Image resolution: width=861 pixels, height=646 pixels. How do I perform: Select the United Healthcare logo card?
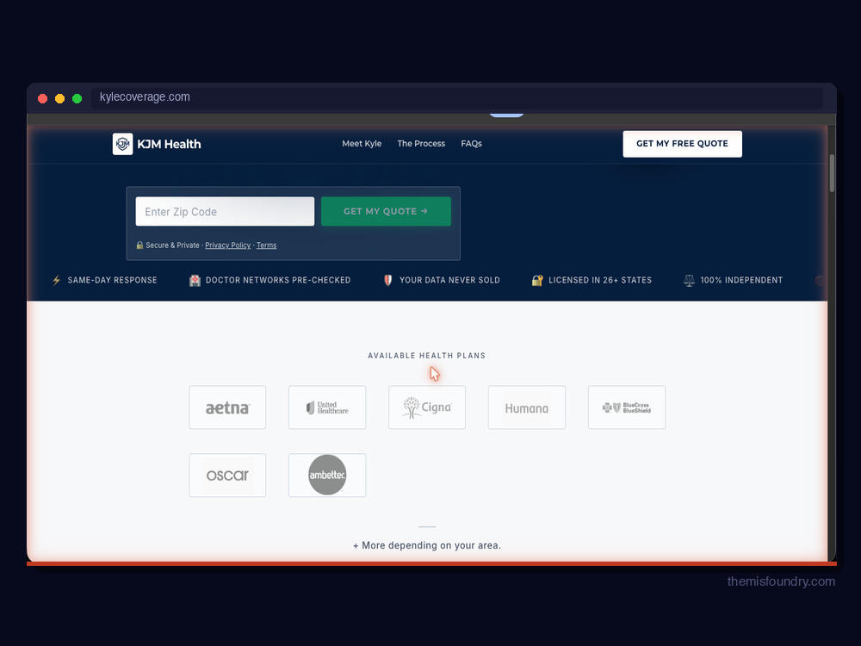327,407
